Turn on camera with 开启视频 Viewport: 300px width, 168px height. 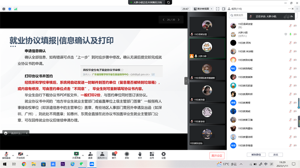[21, 155]
